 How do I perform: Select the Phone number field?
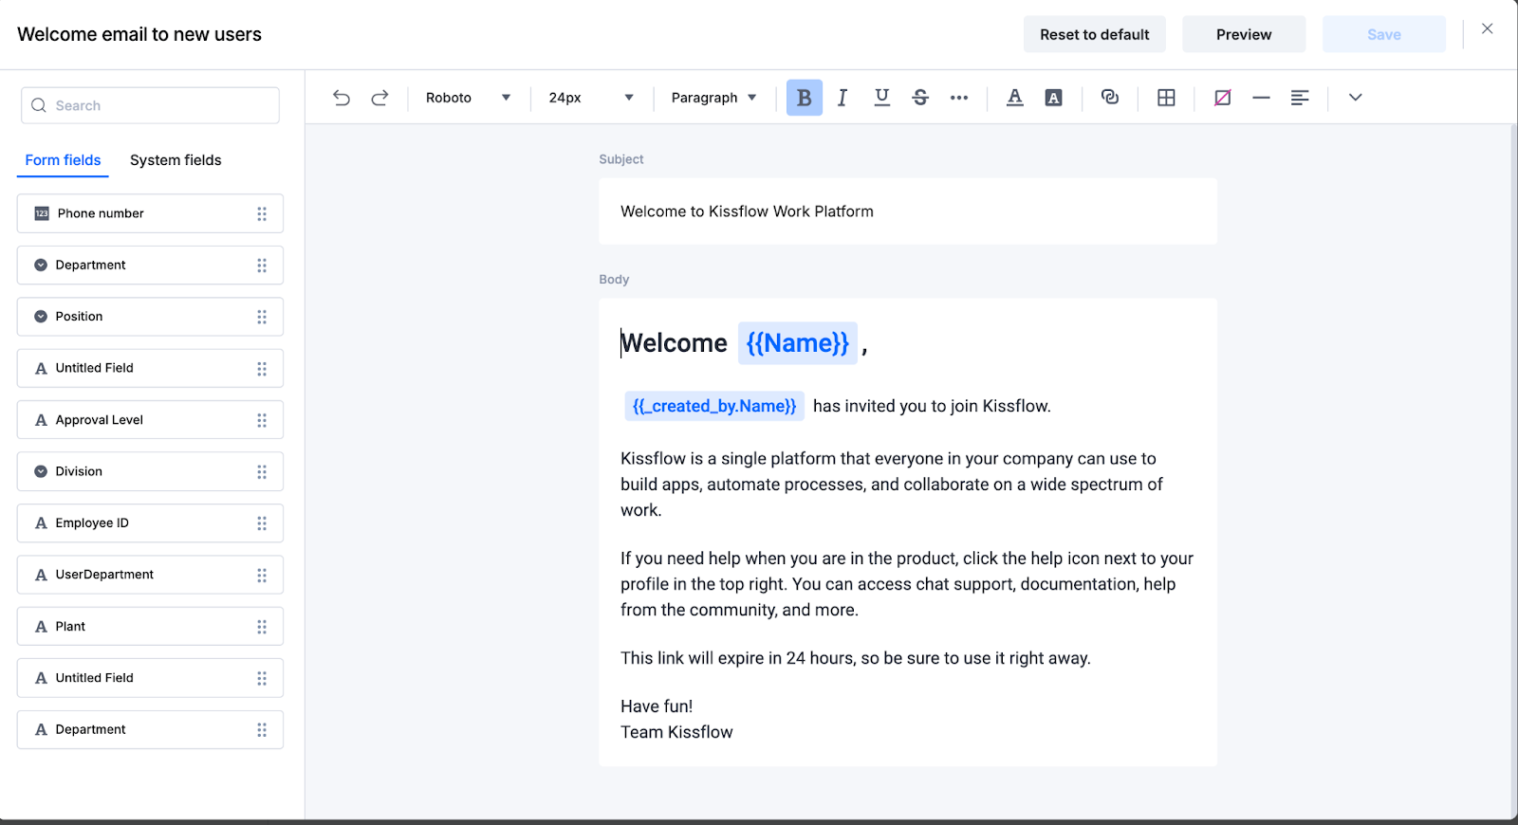tap(150, 213)
